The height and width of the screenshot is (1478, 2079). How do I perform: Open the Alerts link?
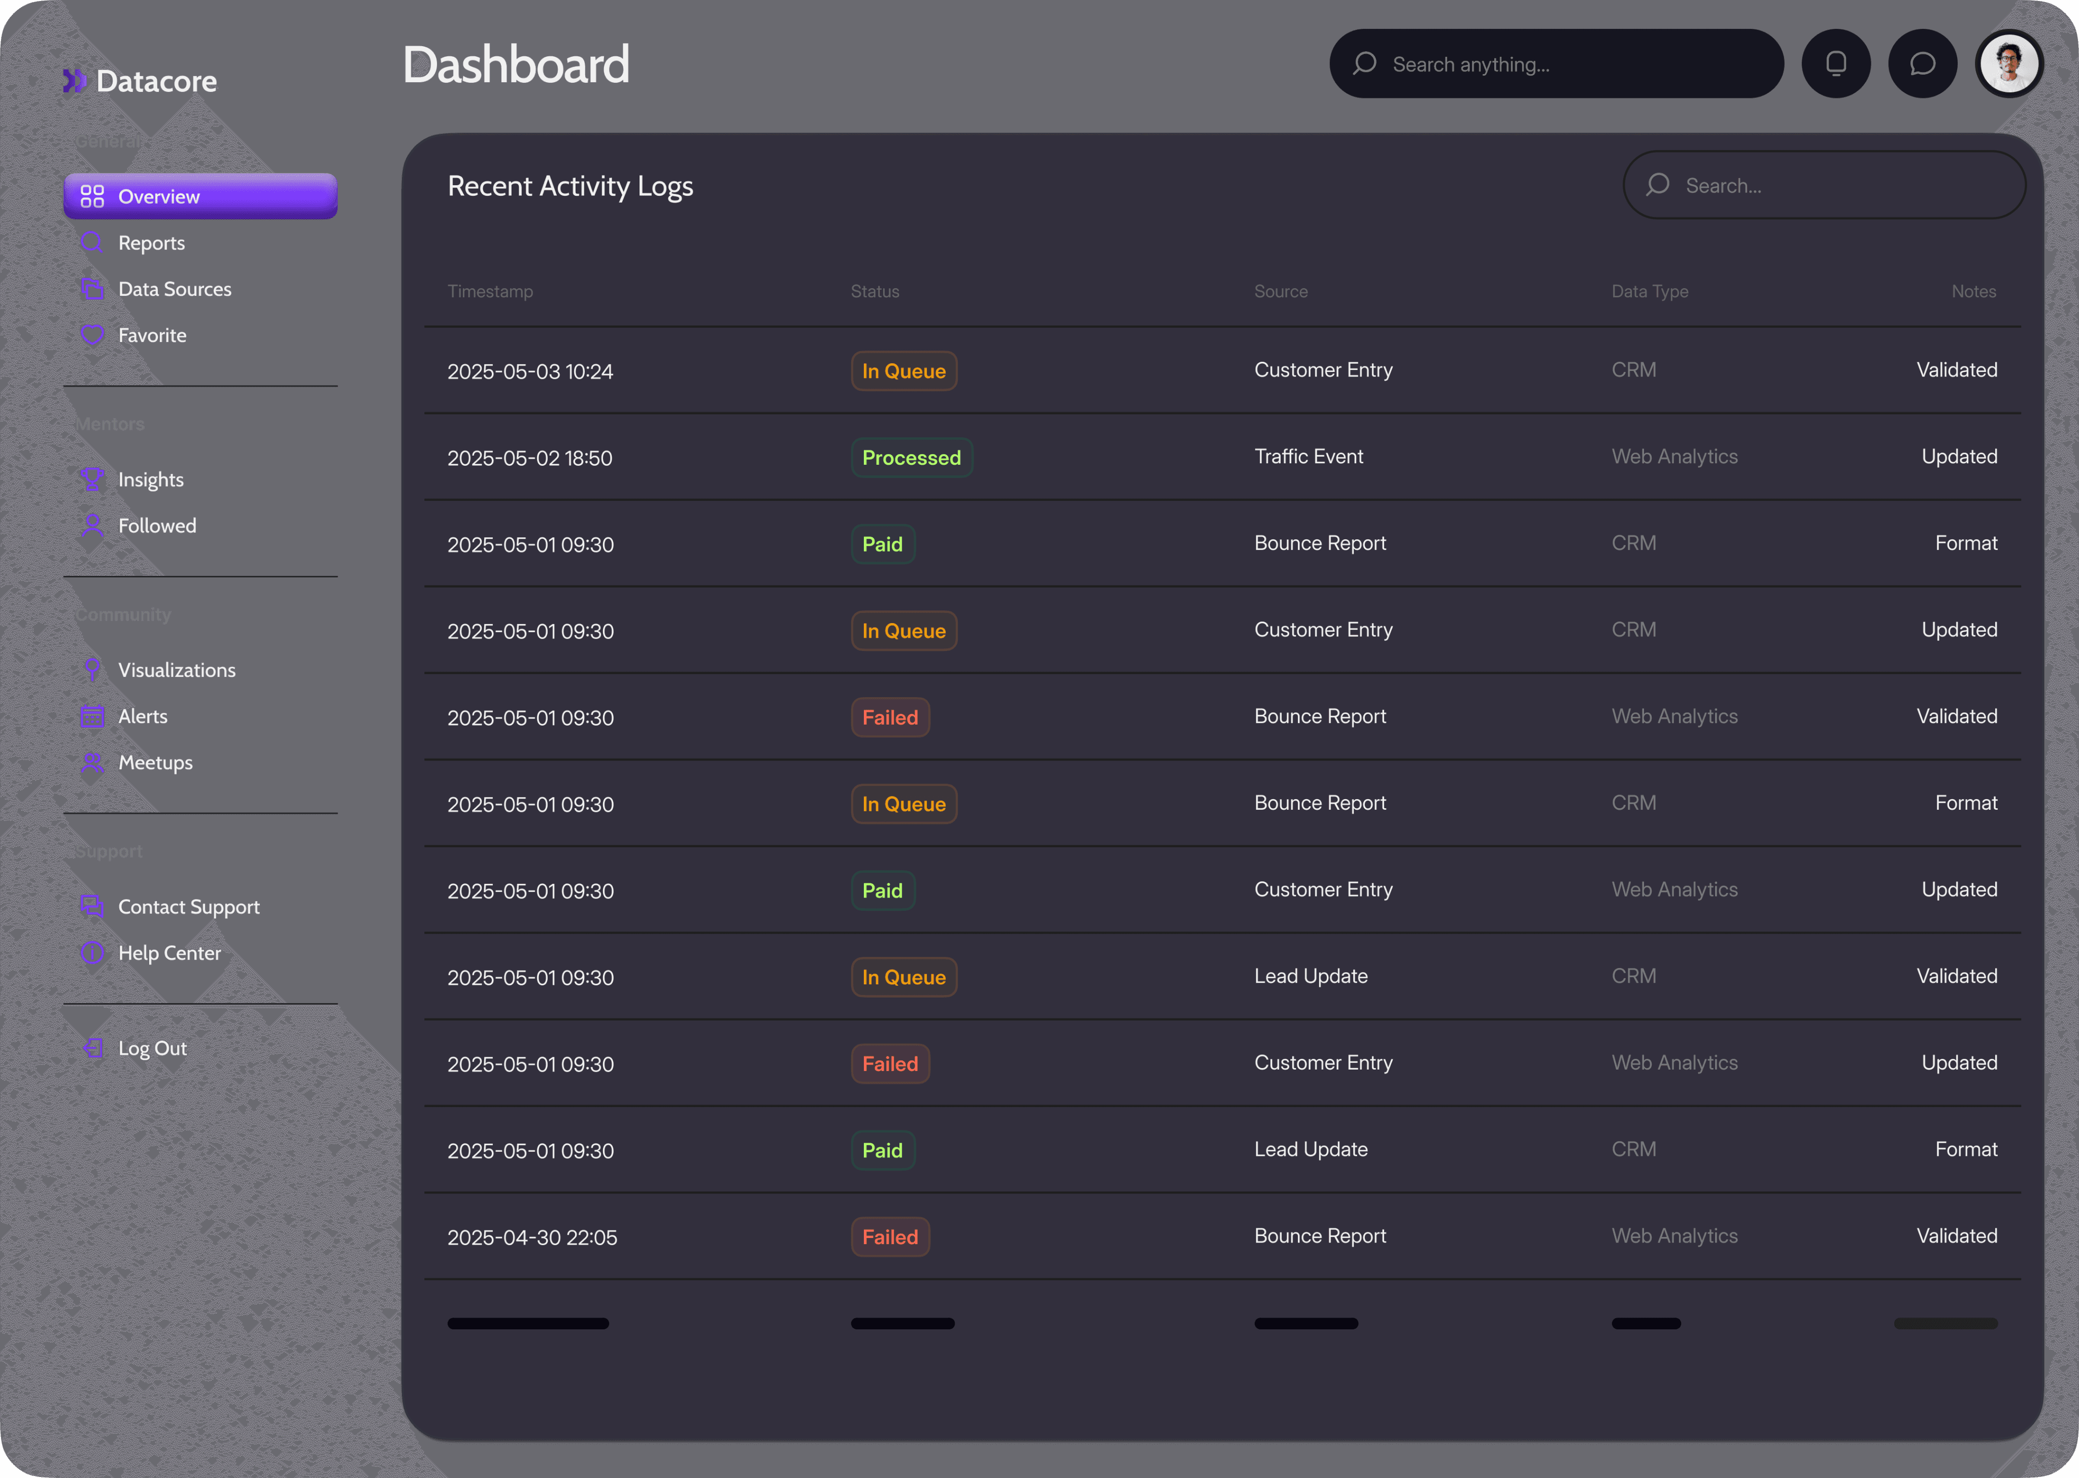click(x=200, y=716)
